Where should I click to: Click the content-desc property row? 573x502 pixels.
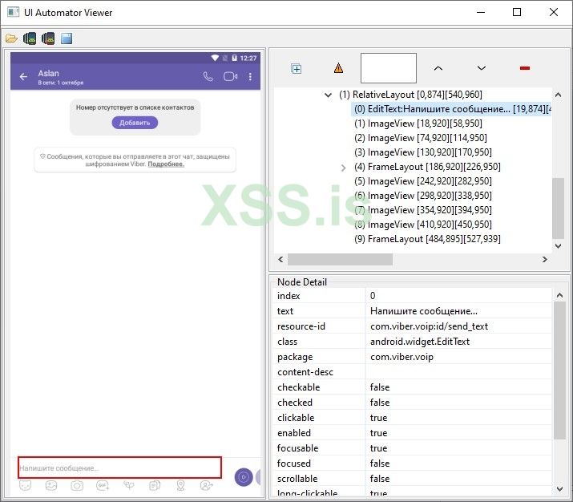[412, 372]
